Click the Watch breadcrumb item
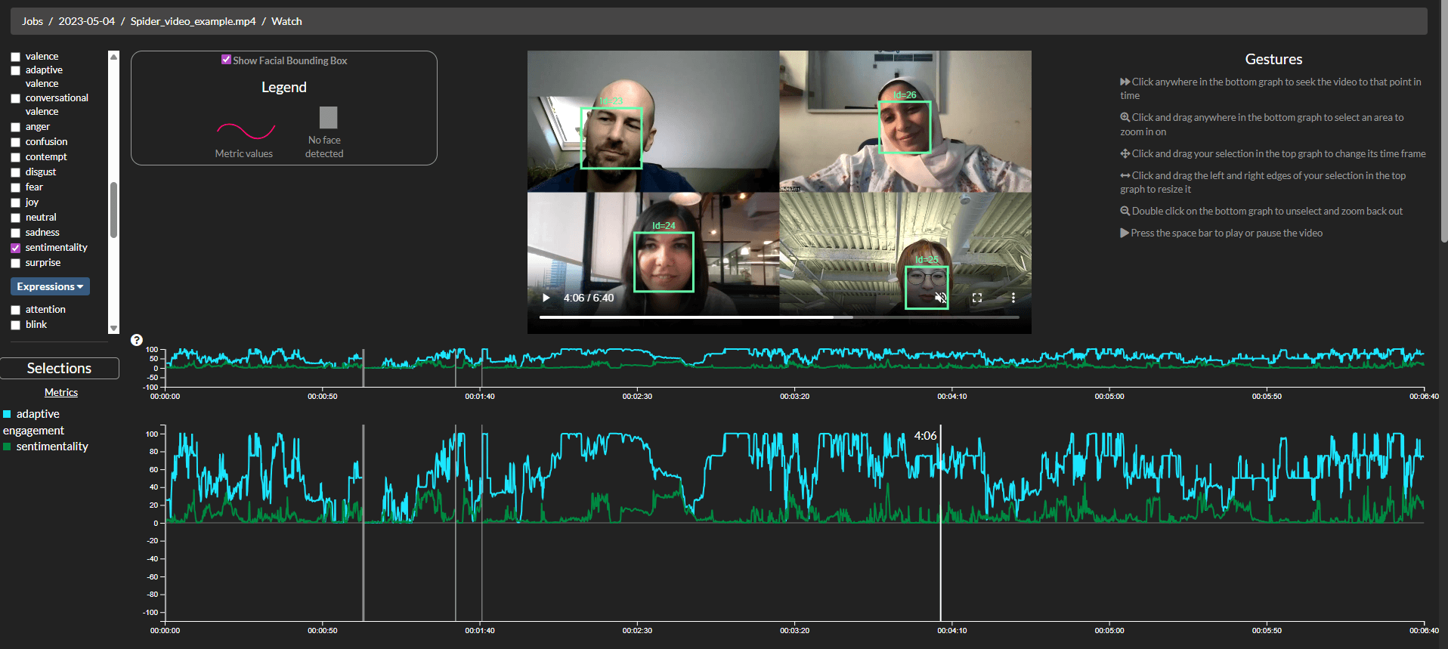Screen dimensions: 1448x649 click(286, 21)
